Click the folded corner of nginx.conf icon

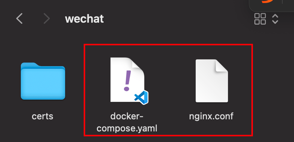[x=222, y=66]
